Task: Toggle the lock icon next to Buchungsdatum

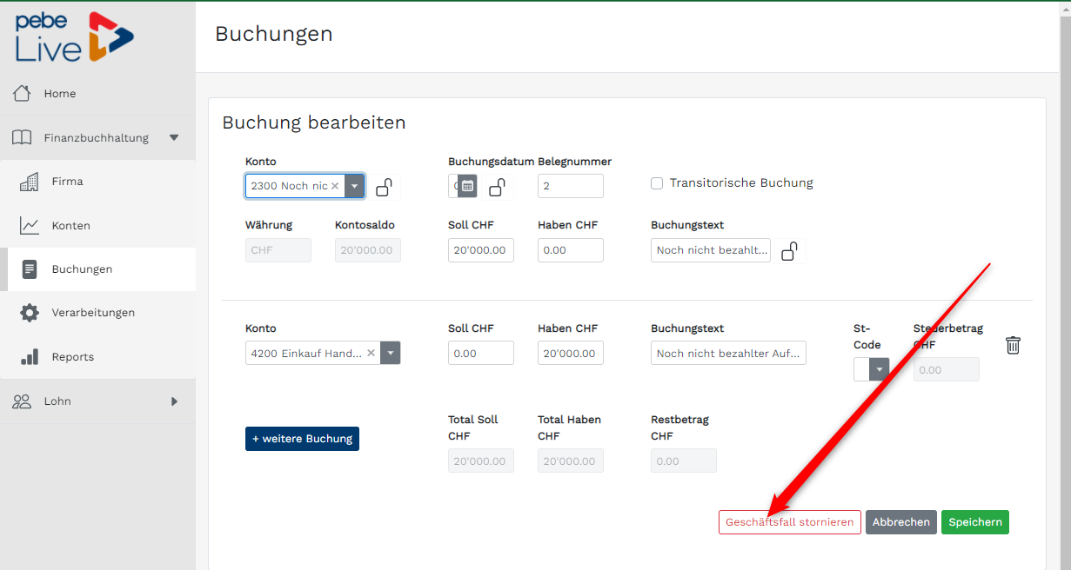Action: [497, 187]
